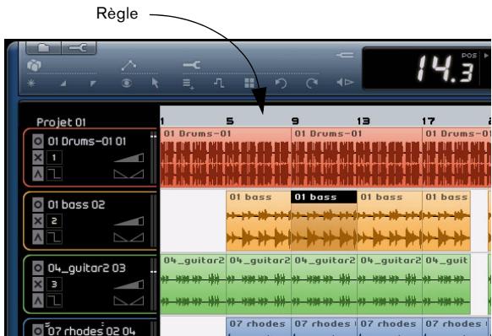Toggle the circle button on 04_guitar2 03 track
The width and height of the screenshot is (492, 336).
point(38,268)
